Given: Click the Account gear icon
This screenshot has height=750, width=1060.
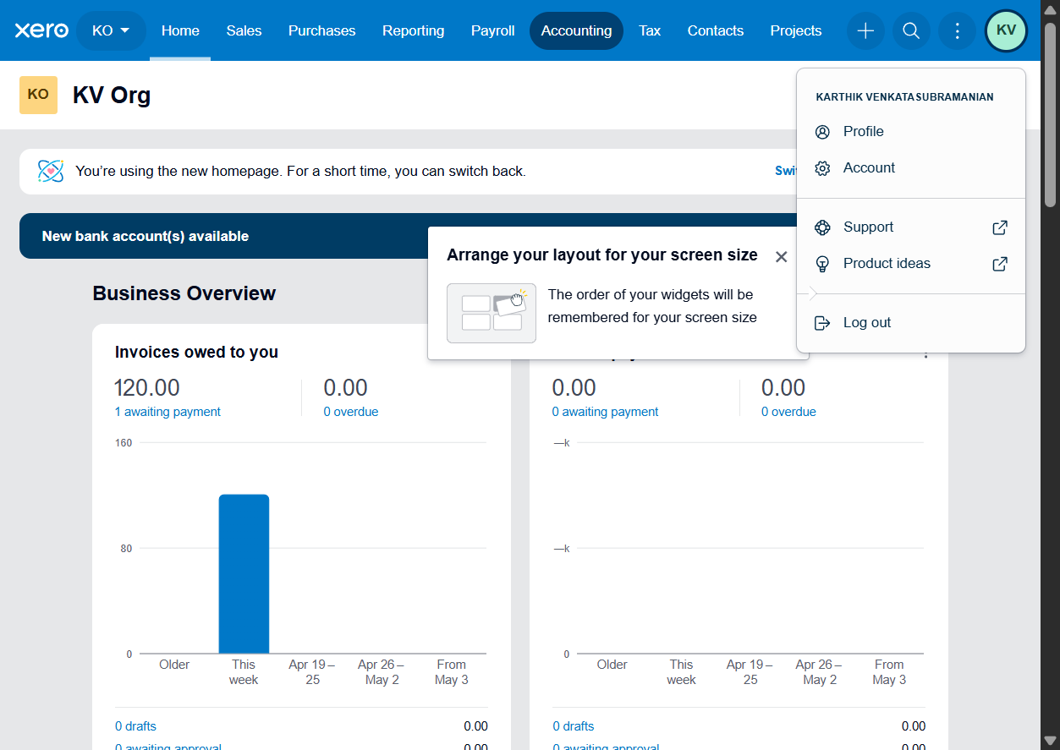Looking at the screenshot, I should coord(822,168).
